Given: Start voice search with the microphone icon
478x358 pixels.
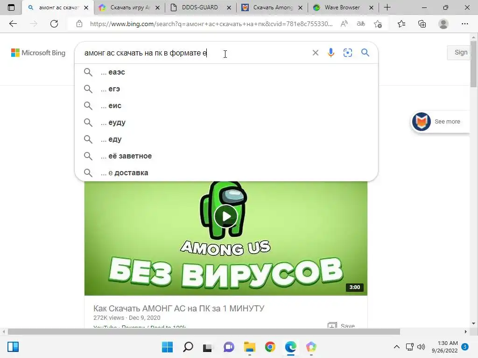Looking at the screenshot, I should point(331,53).
